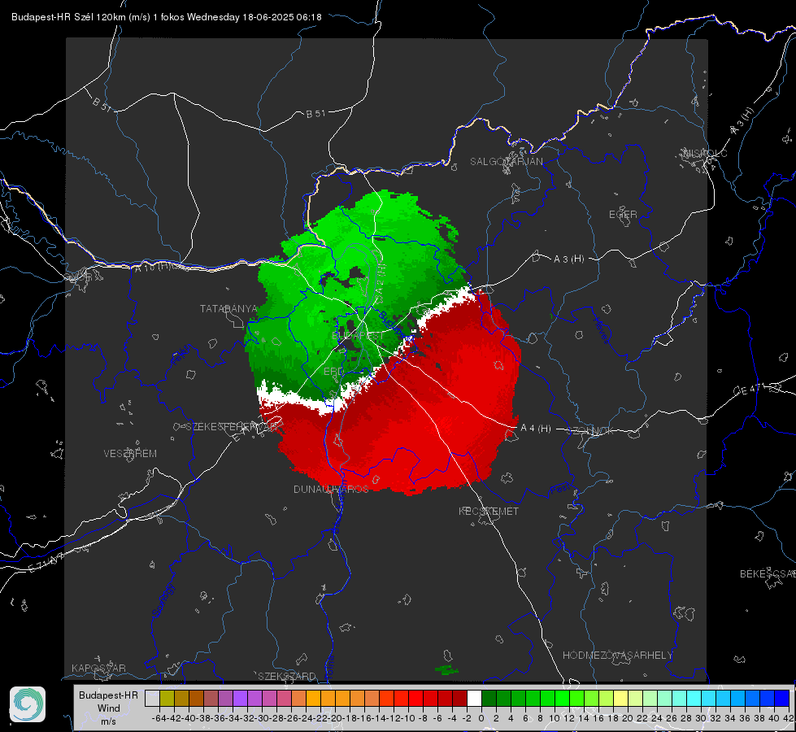Click the HÓDMEZŐVÁSÁRHELY city label
The width and height of the screenshot is (796, 732).
tap(617, 656)
